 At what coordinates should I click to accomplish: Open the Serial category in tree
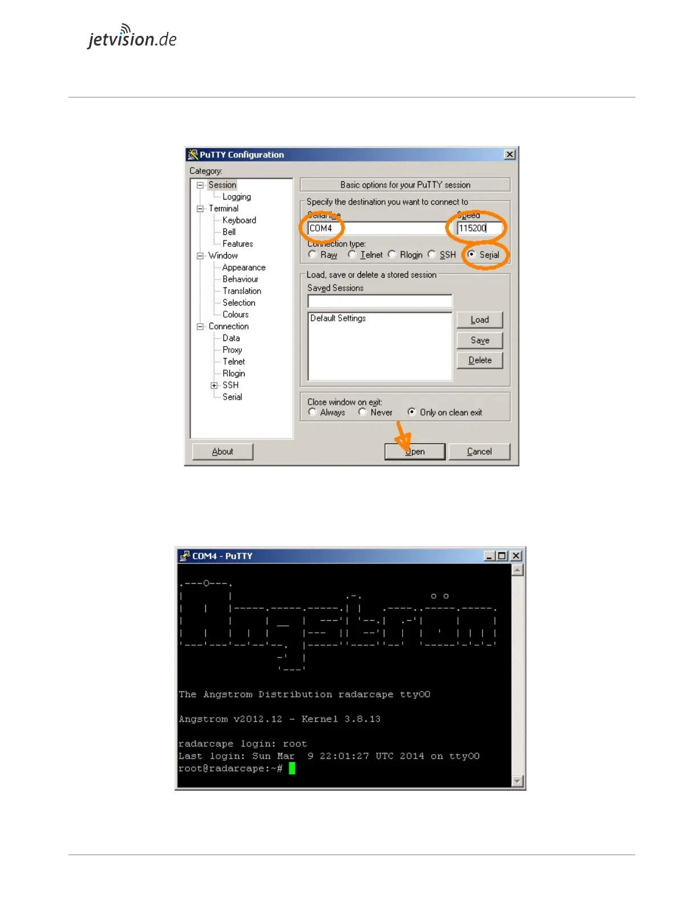point(232,397)
